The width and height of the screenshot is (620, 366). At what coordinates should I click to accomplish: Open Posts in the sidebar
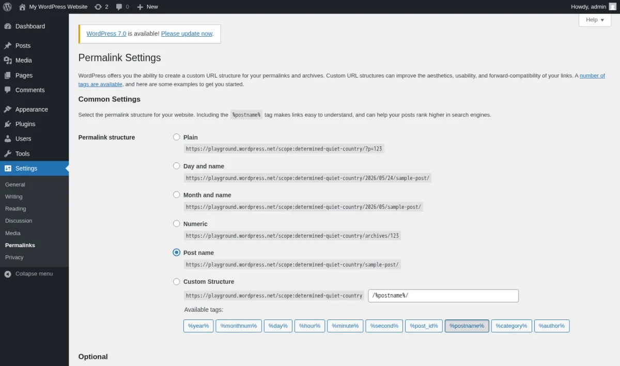[34, 45]
